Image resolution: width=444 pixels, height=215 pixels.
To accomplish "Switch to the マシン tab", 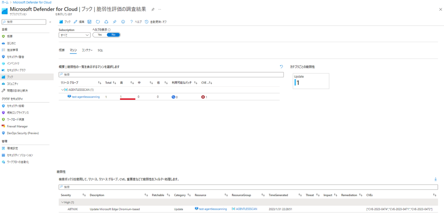I will click(x=73, y=50).
